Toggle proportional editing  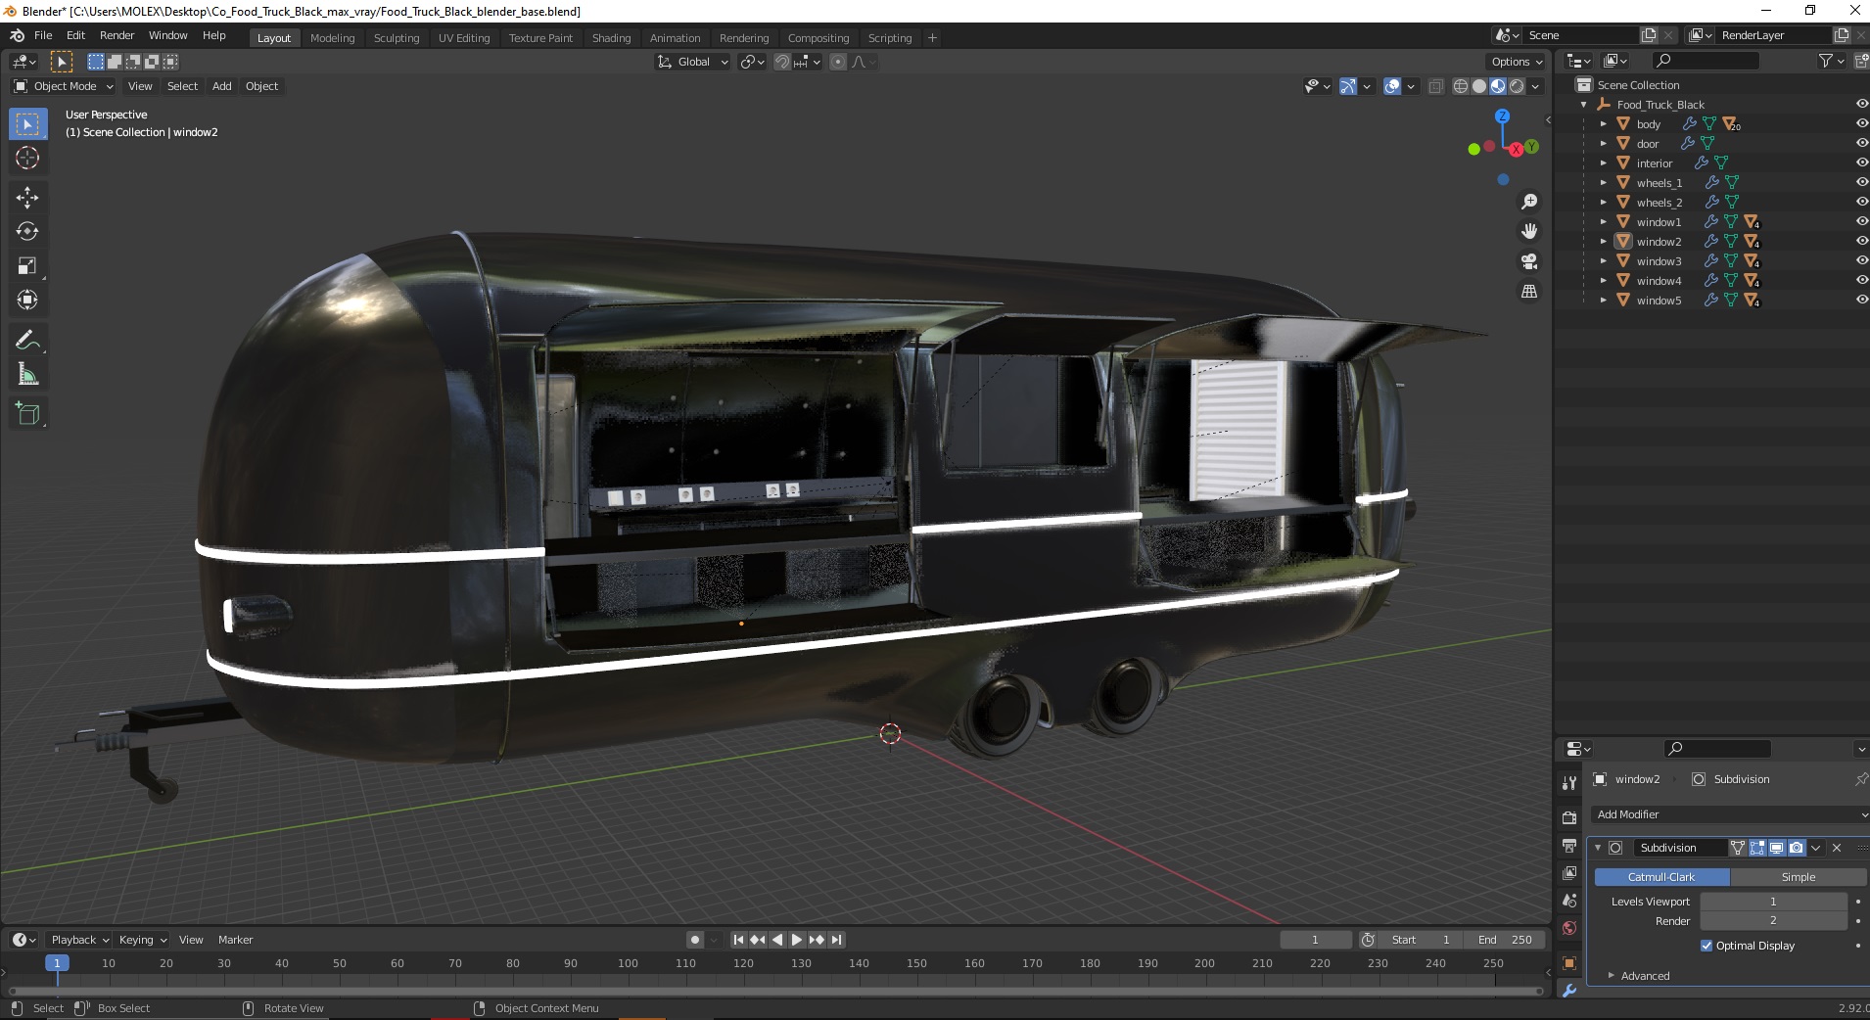pos(838,62)
